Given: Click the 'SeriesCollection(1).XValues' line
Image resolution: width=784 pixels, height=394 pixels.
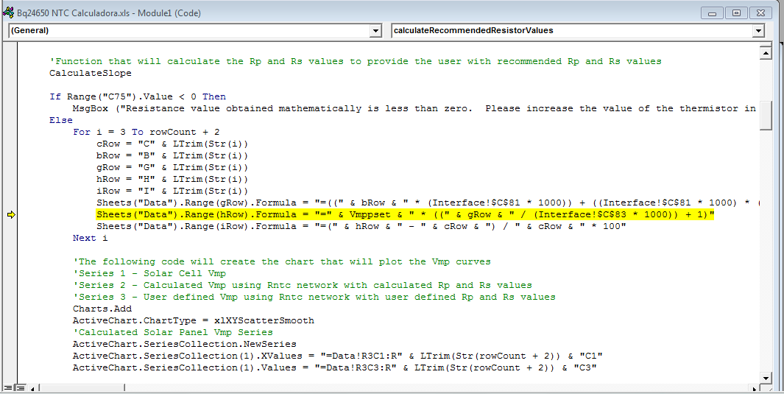Looking at the screenshot, I should tap(337, 356).
